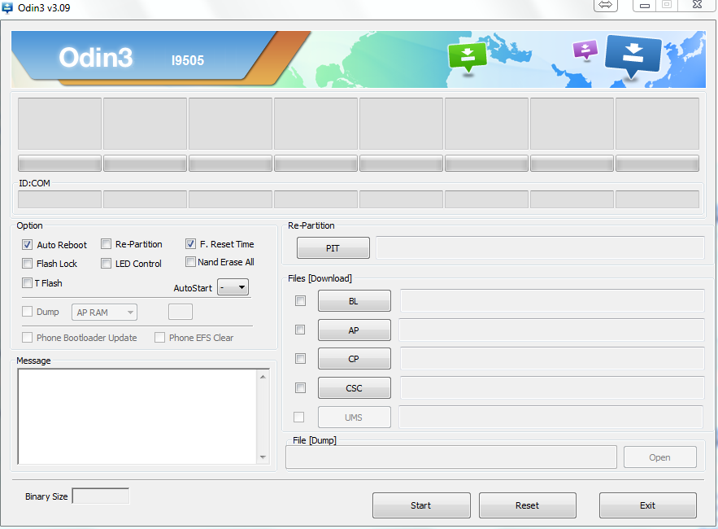The image size is (718, 529).
Task: Click the AP file button
Action: [354, 330]
